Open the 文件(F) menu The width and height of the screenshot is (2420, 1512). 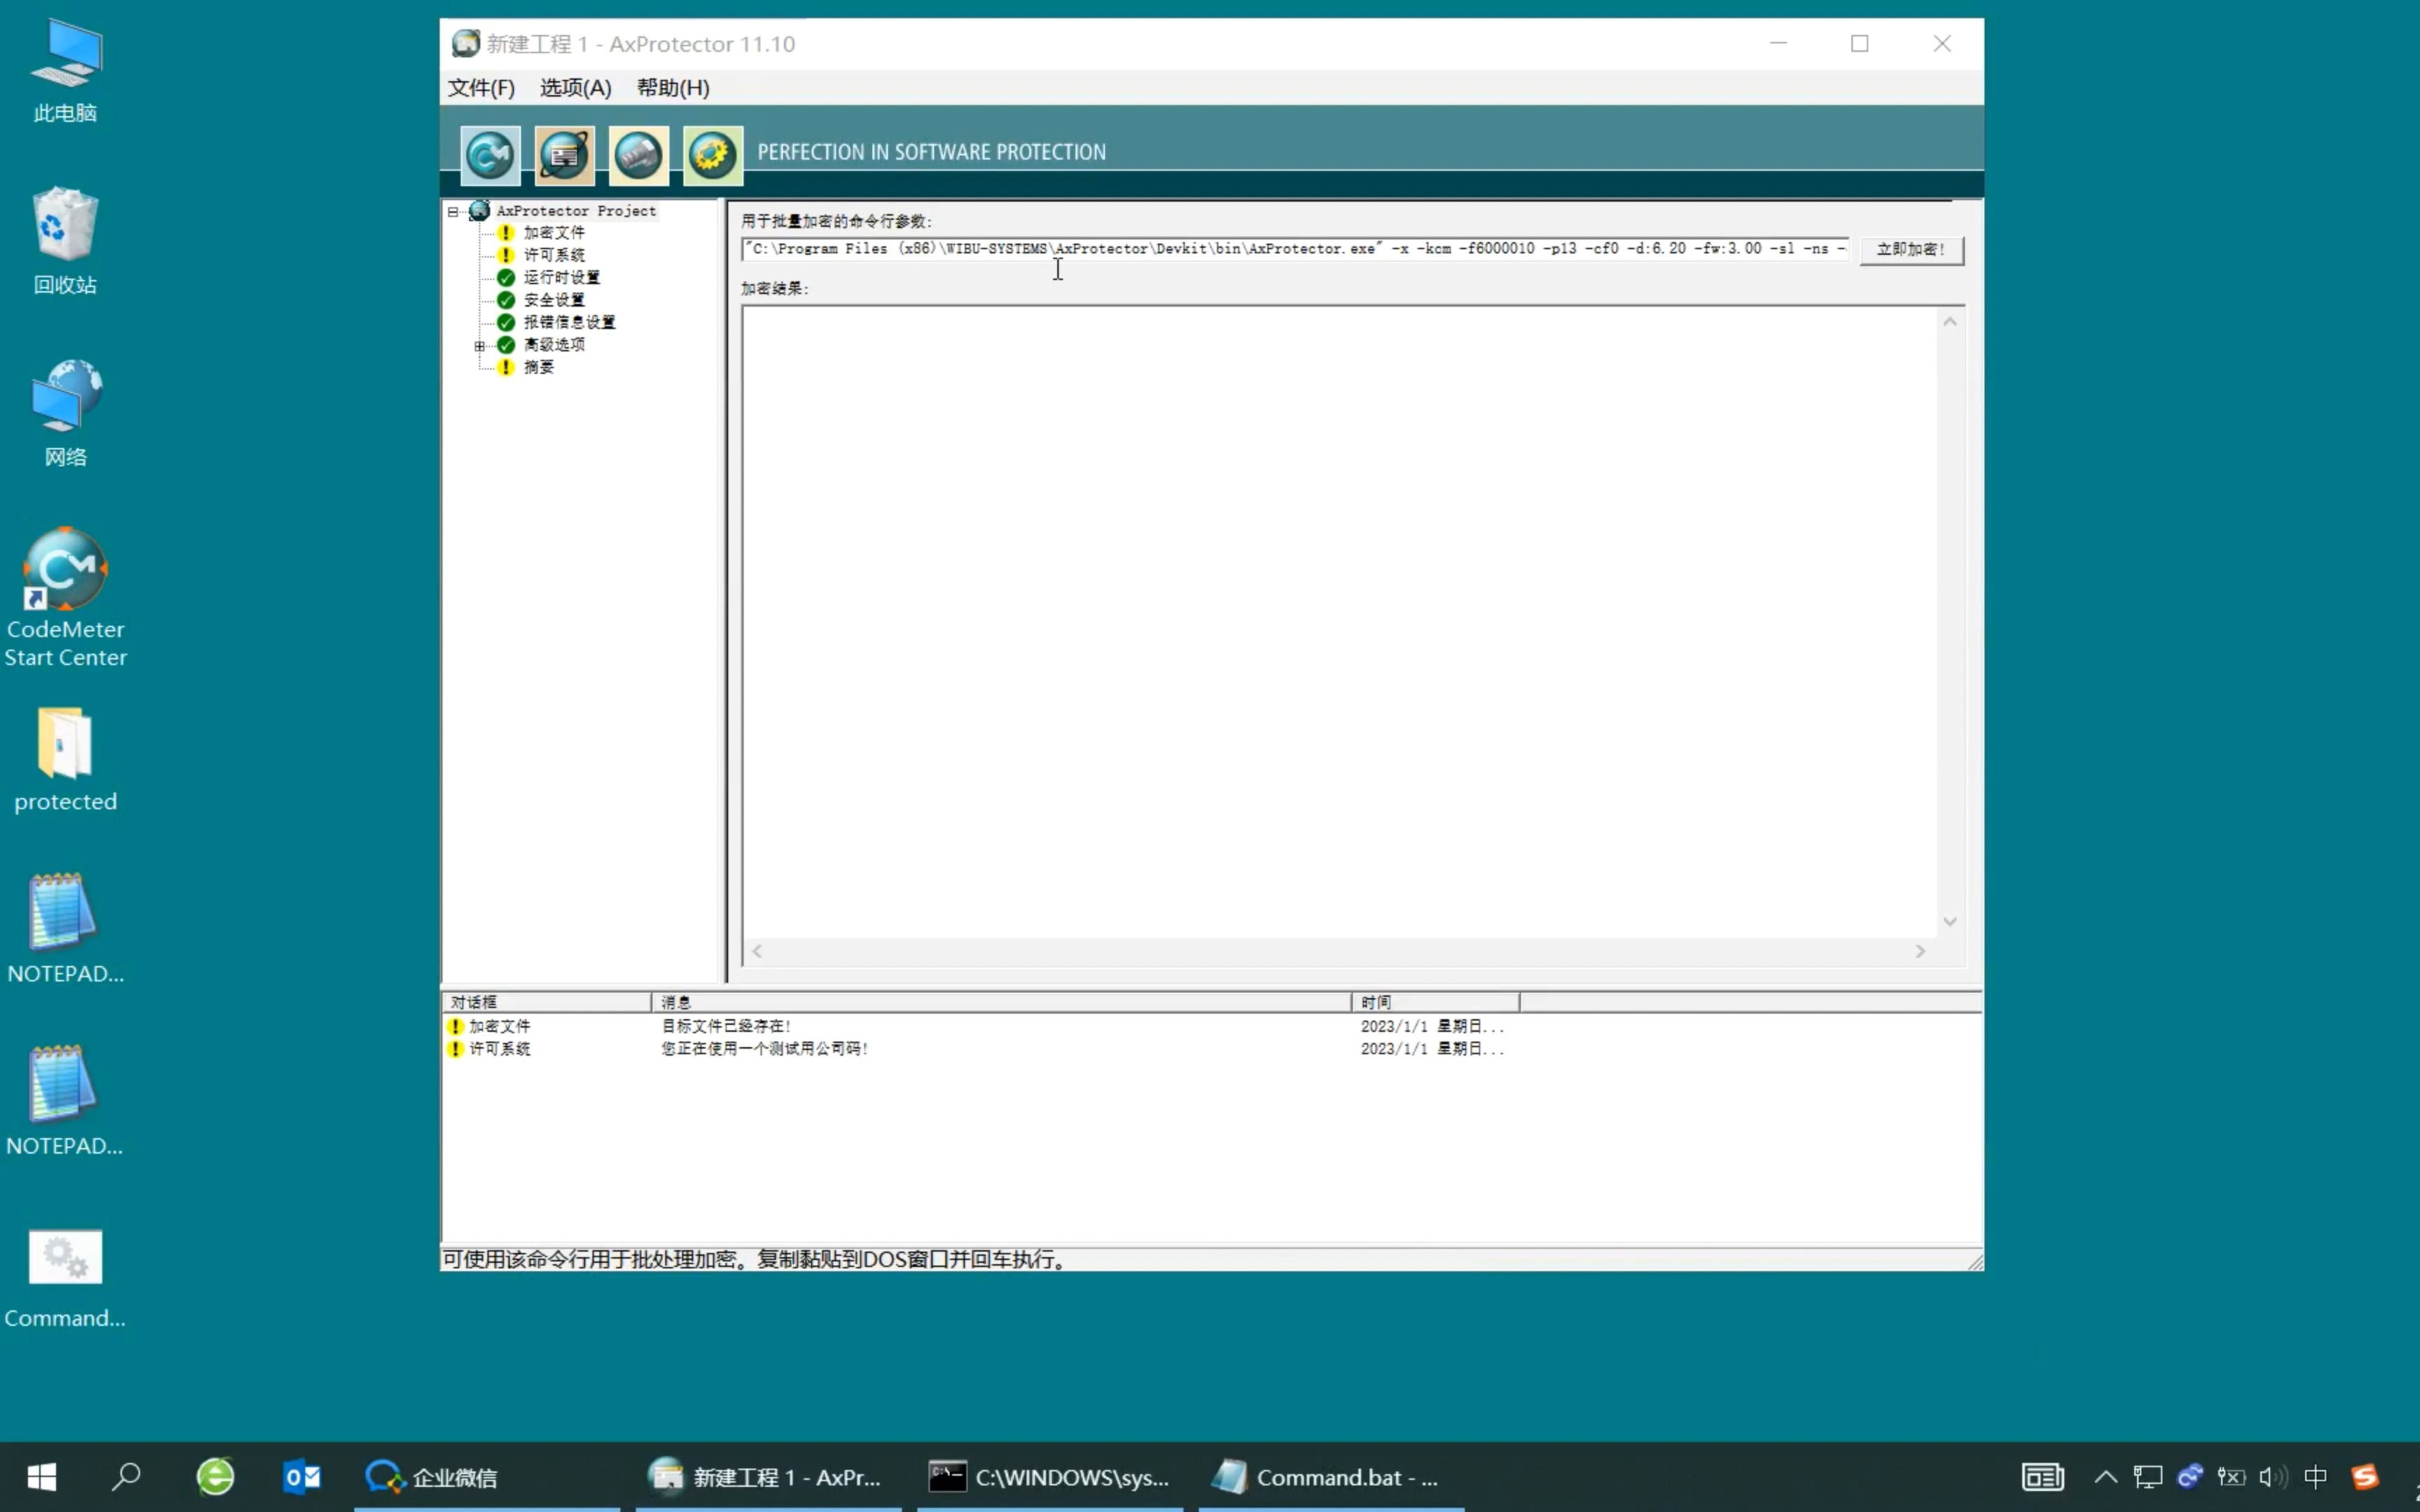[481, 88]
